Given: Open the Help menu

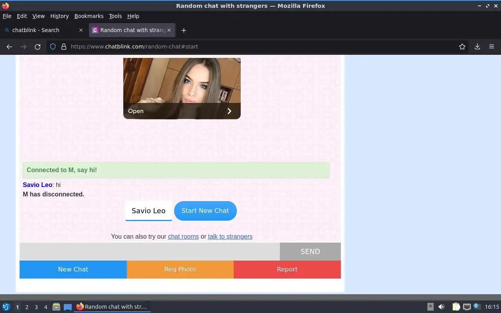Looking at the screenshot, I should (x=133, y=16).
